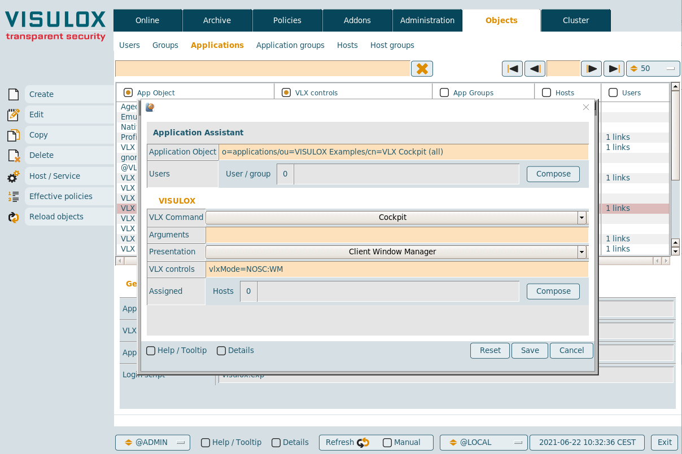682x454 pixels.
Task: Enable the App Groups column checkbox
Action: point(444,92)
